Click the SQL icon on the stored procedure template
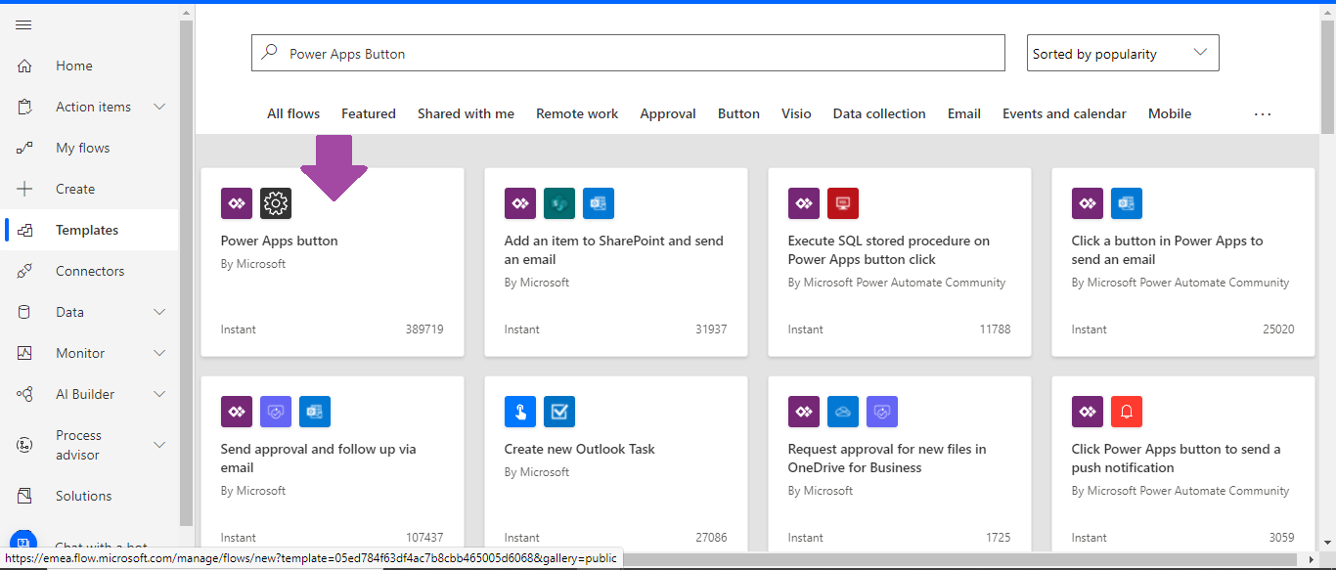The height and width of the screenshot is (570, 1336). [x=843, y=203]
